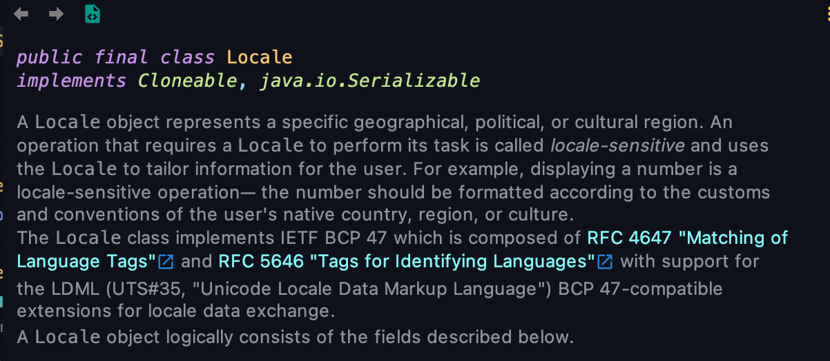Navigate to the Cloneable interface
The width and height of the screenshot is (830, 361).
(188, 81)
